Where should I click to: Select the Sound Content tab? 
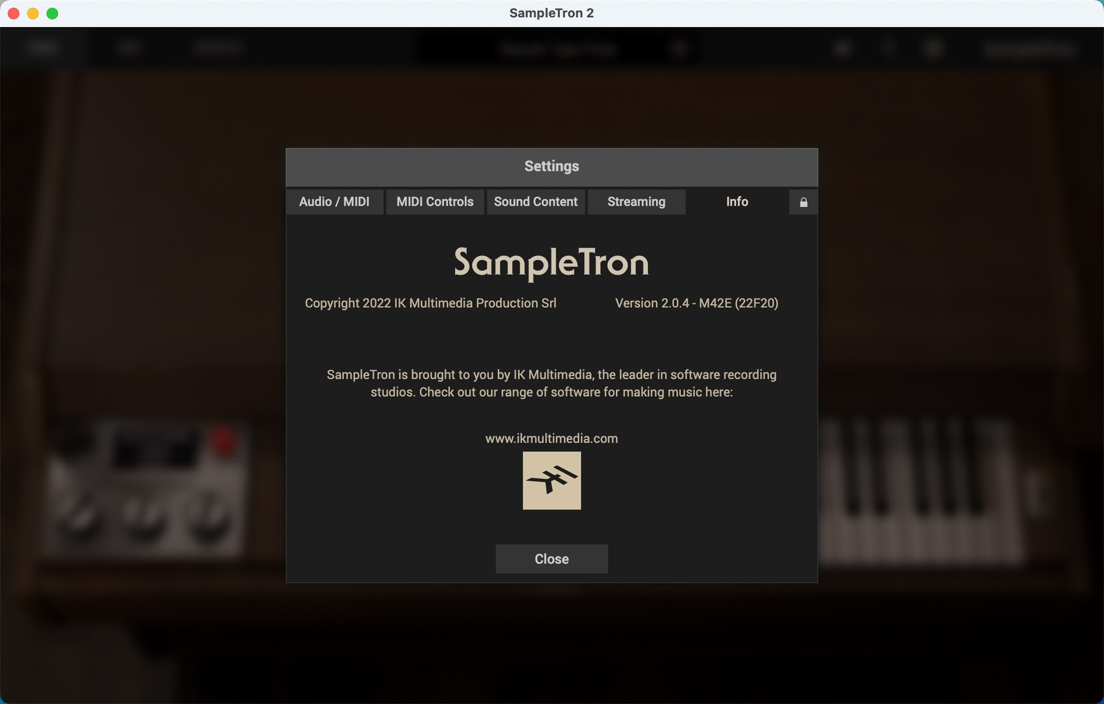pos(535,202)
